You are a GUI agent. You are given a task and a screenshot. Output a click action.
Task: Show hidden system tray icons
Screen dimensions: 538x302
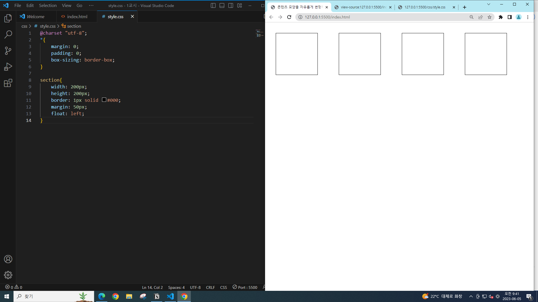(471, 296)
